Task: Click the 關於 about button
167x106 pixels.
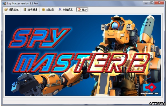Action: (x=82, y=10)
